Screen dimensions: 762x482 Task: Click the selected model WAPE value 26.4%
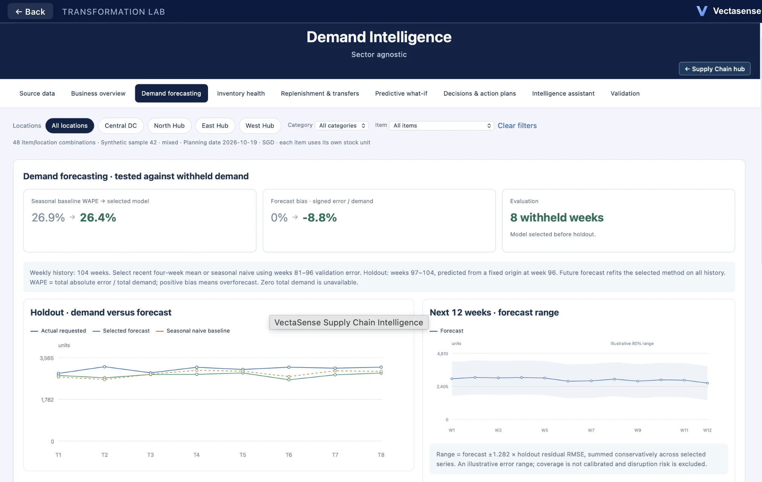point(98,218)
